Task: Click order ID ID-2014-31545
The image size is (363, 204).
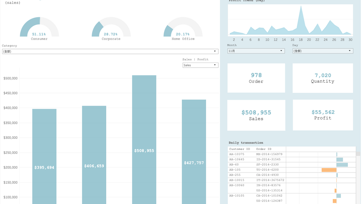Action: pos(268,159)
